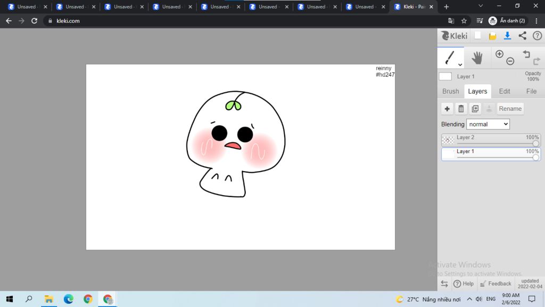Switch to the Edit tab
The image size is (545, 307).
pyautogui.click(x=504, y=91)
